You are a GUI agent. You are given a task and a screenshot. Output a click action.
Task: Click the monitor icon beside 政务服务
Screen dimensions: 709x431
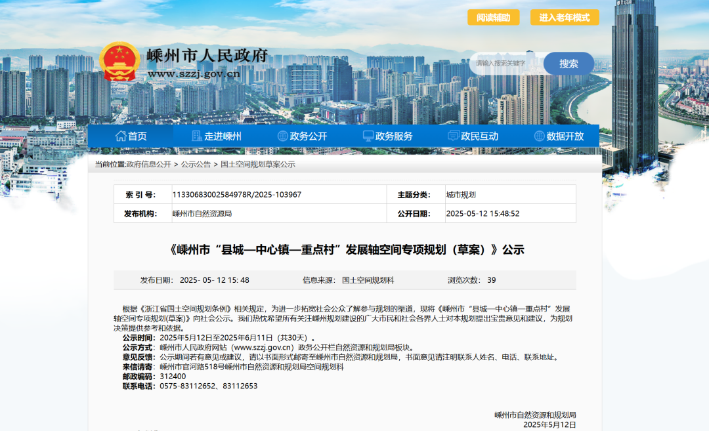coord(368,136)
